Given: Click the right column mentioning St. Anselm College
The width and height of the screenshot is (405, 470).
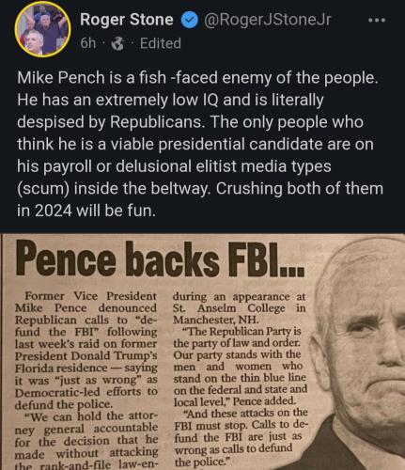Looking at the screenshot, I should tap(241, 379).
